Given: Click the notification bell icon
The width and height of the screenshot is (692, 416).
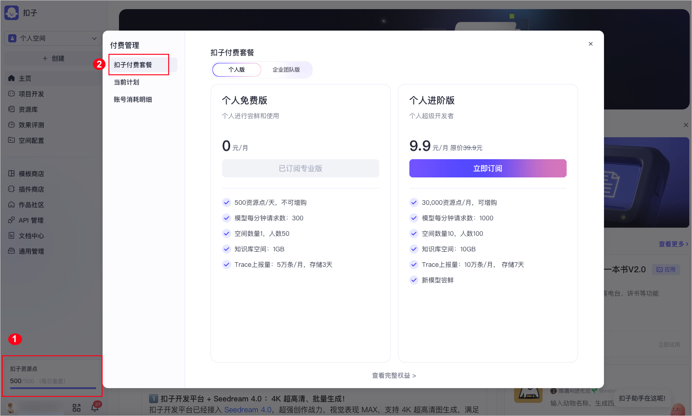Looking at the screenshot, I should point(95,407).
